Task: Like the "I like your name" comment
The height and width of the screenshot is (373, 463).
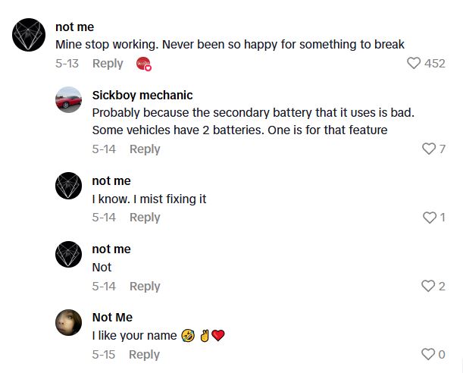Action: 429,355
